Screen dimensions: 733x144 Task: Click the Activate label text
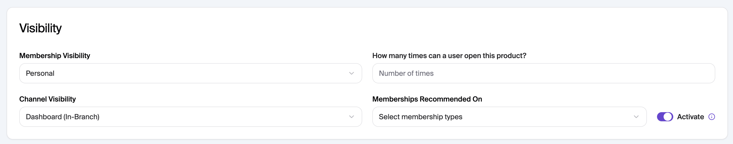coord(690,117)
